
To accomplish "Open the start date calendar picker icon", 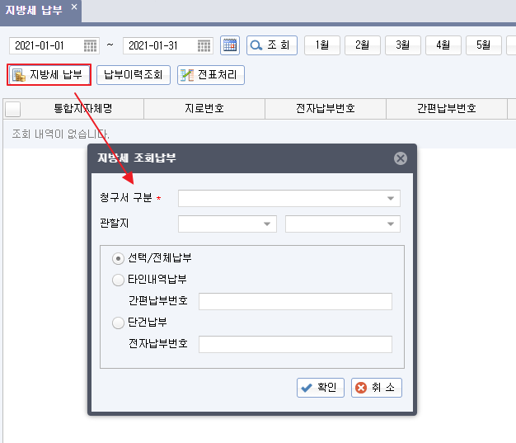I will [x=90, y=45].
